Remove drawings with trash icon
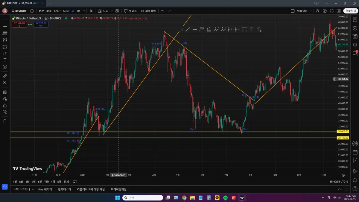Screen dimensions: 359x202 5,121
